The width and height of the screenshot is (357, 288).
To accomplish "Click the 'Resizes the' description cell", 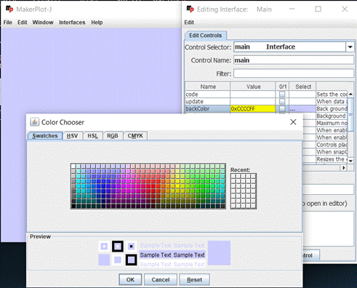I will click(332, 159).
